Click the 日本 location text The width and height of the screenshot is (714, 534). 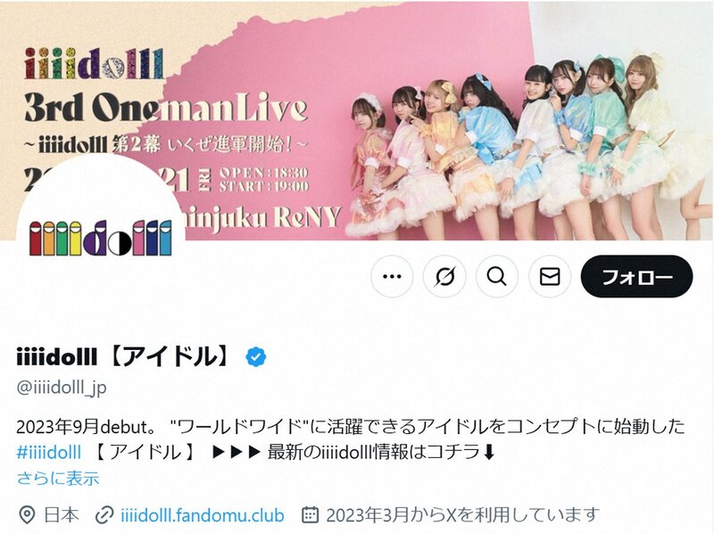point(62,515)
